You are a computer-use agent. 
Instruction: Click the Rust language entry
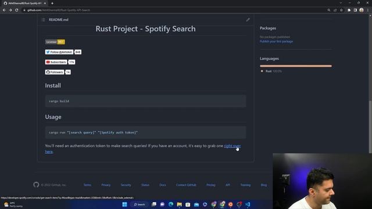[271, 71]
